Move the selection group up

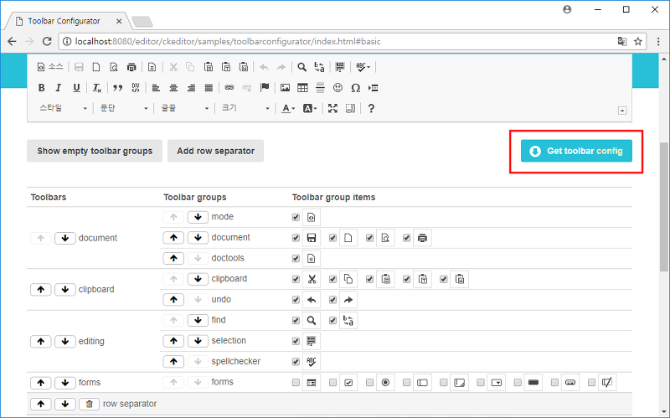tap(173, 341)
